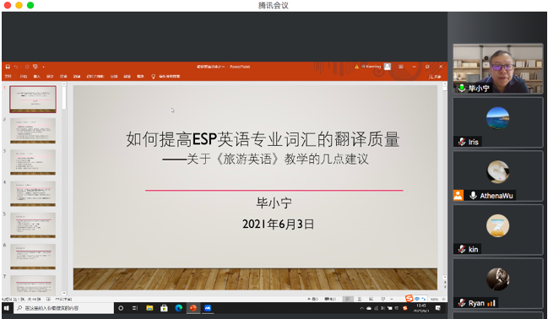This screenshot has height=319, width=548.
Task: Open the ribbon display options icon
Action: [401, 67]
